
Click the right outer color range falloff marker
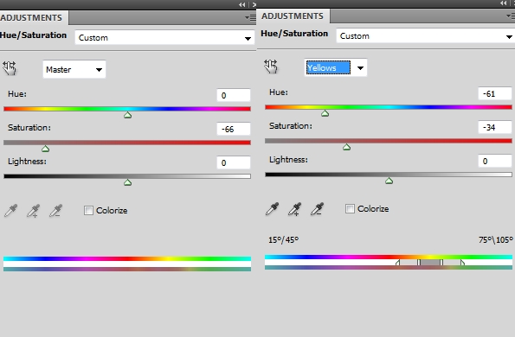462,263
